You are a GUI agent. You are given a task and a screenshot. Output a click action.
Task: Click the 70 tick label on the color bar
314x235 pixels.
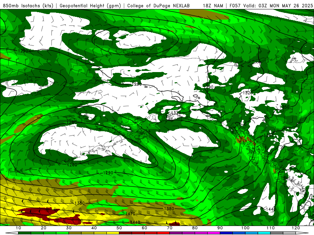tap(170, 228)
